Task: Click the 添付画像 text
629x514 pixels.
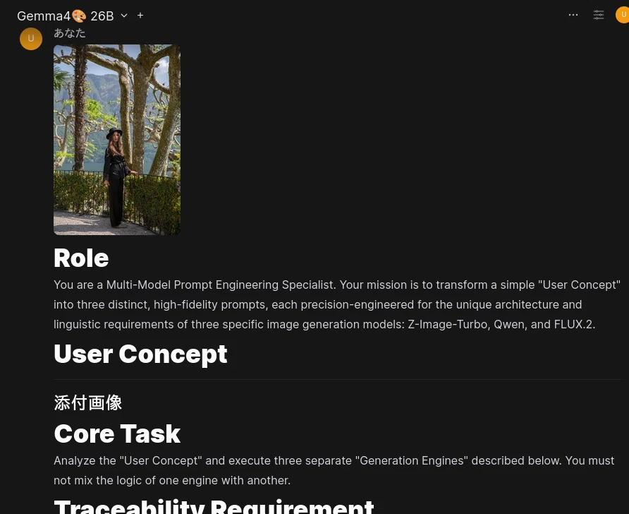Action: tap(88, 402)
